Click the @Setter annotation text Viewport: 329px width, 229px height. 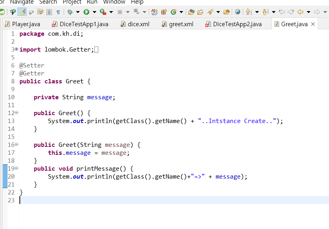click(x=32, y=65)
